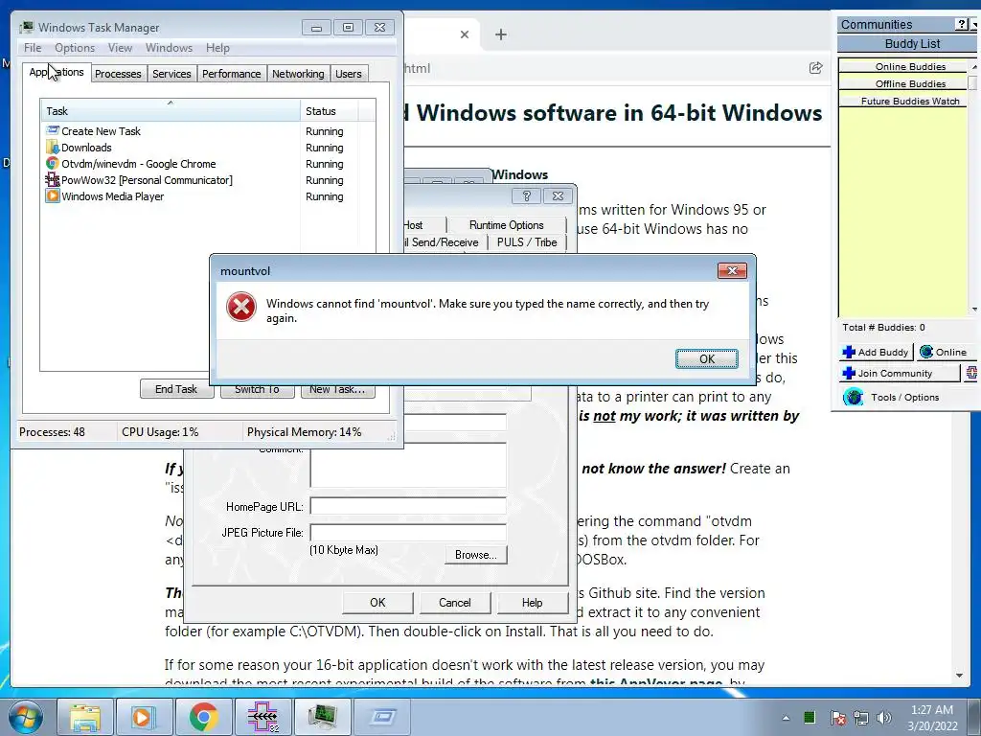981x736 pixels.
Task: Click 'CPU Usage: 1%' in the status bar
Action: [160, 432]
